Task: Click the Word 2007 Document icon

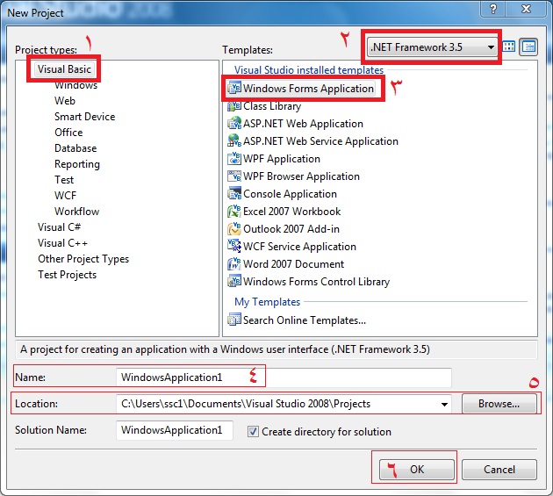Action: [x=234, y=264]
